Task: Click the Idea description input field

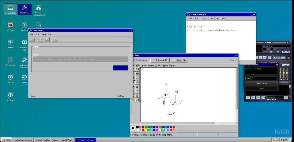Action: tap(81, 59)
